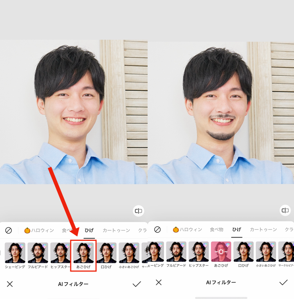Open 食べ物 tab in right screen
294x299 pixels.
(x=216, y=229)
